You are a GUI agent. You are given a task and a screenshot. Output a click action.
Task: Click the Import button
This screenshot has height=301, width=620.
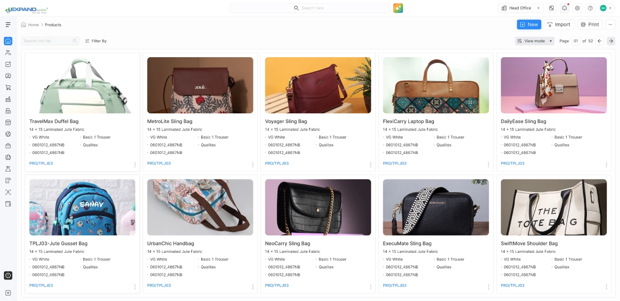click(559, 25)
